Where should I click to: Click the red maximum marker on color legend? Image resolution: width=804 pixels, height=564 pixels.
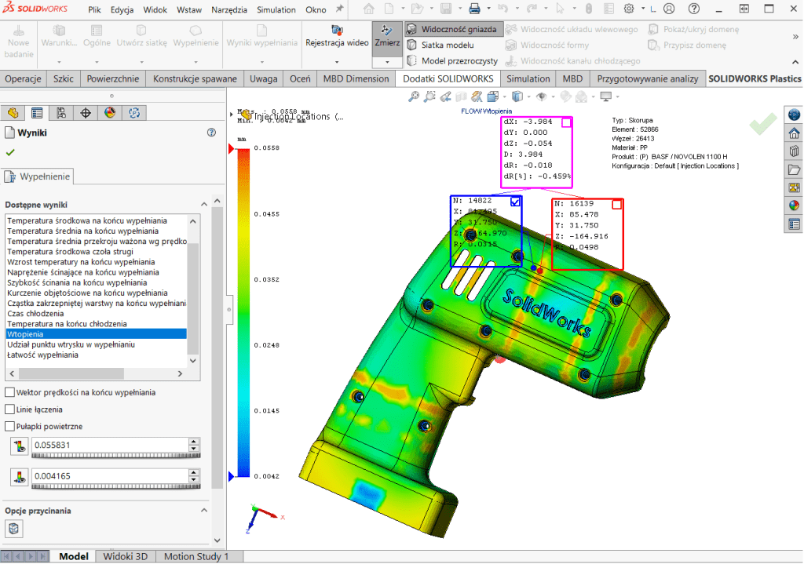pyautogui.click(x=232, y=148)
